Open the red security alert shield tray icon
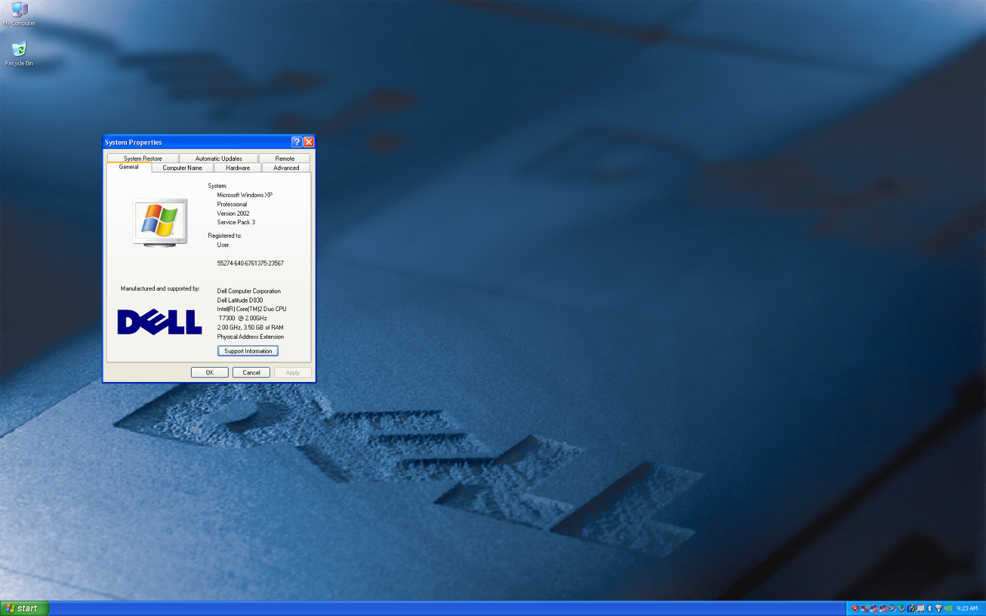Image resolution: width=986 pixels, height=616 pixels. [x=855, y=609]
